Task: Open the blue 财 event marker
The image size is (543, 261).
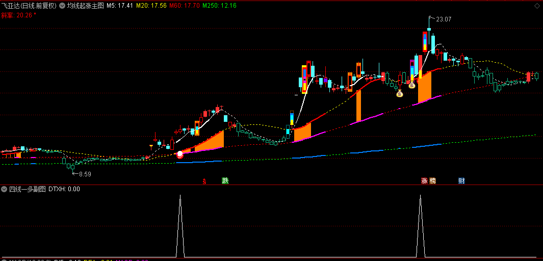Action: [x=461, y=180]
